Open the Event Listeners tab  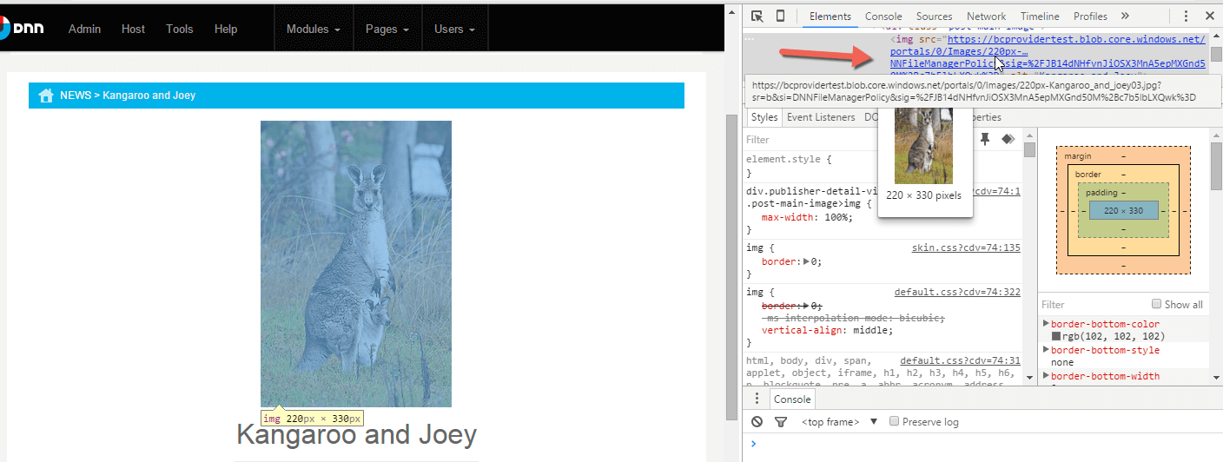(x=821, y=117)
